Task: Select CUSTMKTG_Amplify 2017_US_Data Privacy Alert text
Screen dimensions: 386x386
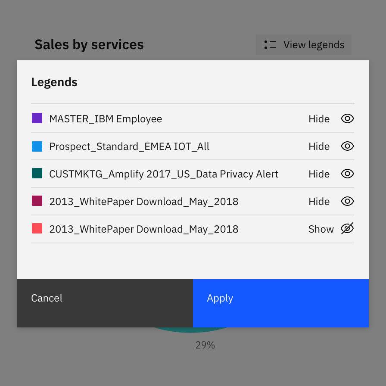Action: coord(164,174)
